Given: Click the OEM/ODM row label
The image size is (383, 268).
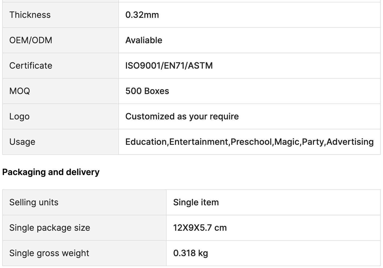Looking at the screenshot, I should click(x=31, y=40).
